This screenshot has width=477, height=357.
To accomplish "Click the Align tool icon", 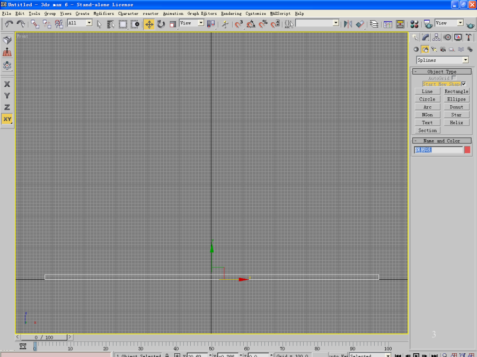I will (360, 24).
